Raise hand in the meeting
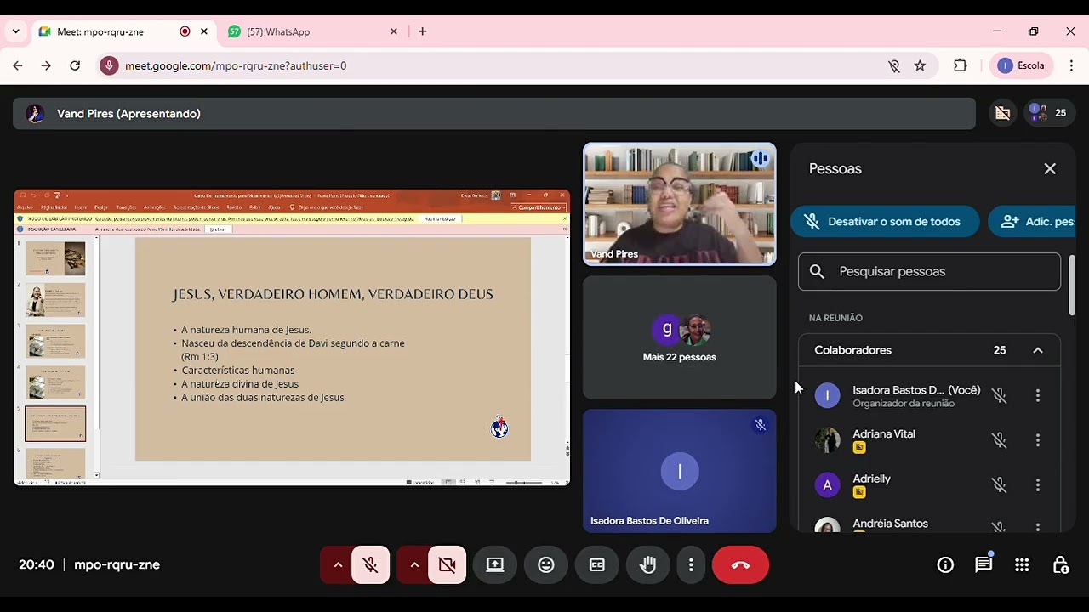1089x612 pixels. 648,564
